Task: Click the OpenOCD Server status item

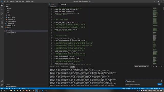Action: click(126, 89)
